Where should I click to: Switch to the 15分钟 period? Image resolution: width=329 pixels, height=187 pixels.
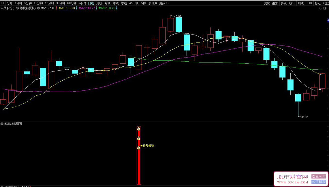pyautogui.click(x=50, y=3)
